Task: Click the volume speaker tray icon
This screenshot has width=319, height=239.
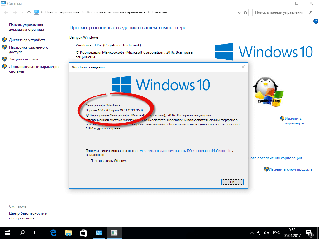Action: [x=267, y=233]
